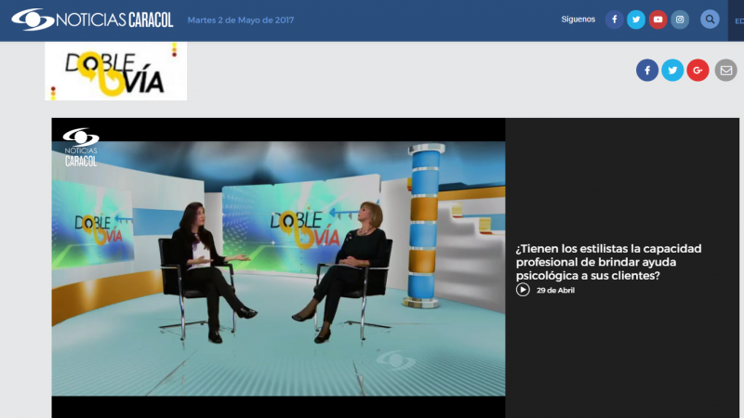Click Noticias Caracol watermark logo on video
The height and width of the screenshot is (418, 744).
(x=81, y=148)
